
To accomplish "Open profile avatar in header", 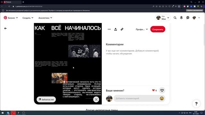I will click(194, 18).
